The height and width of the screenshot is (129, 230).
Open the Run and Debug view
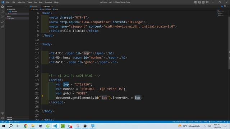coord(3,22)
